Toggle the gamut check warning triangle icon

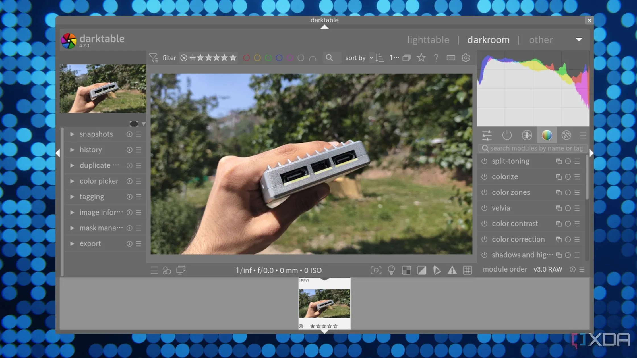point(452,270)
